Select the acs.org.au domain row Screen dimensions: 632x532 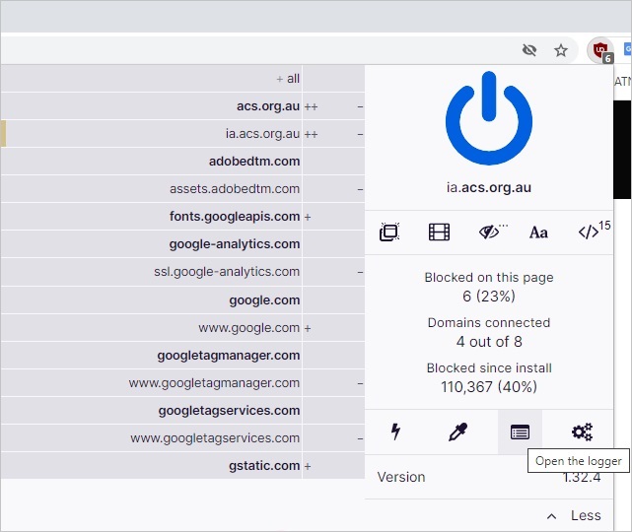[x=267, y=106]
